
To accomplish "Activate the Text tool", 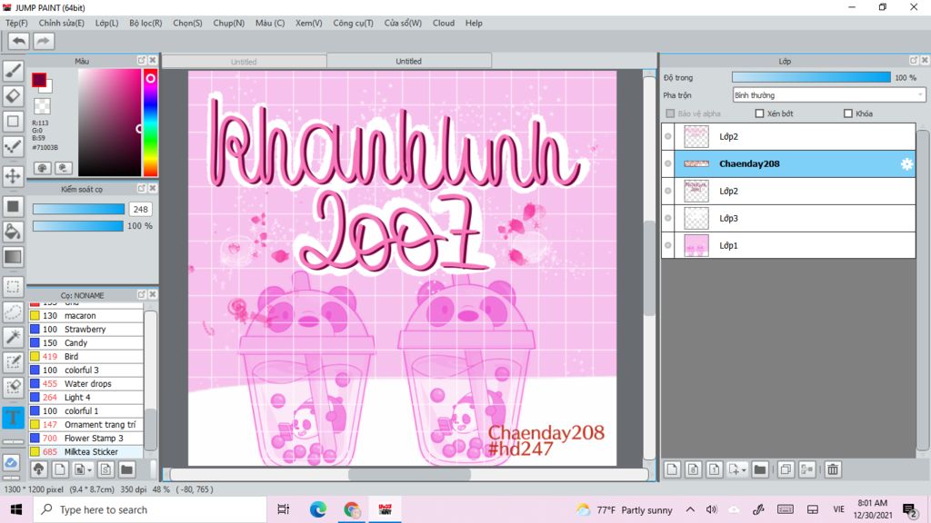I will 13,417.
